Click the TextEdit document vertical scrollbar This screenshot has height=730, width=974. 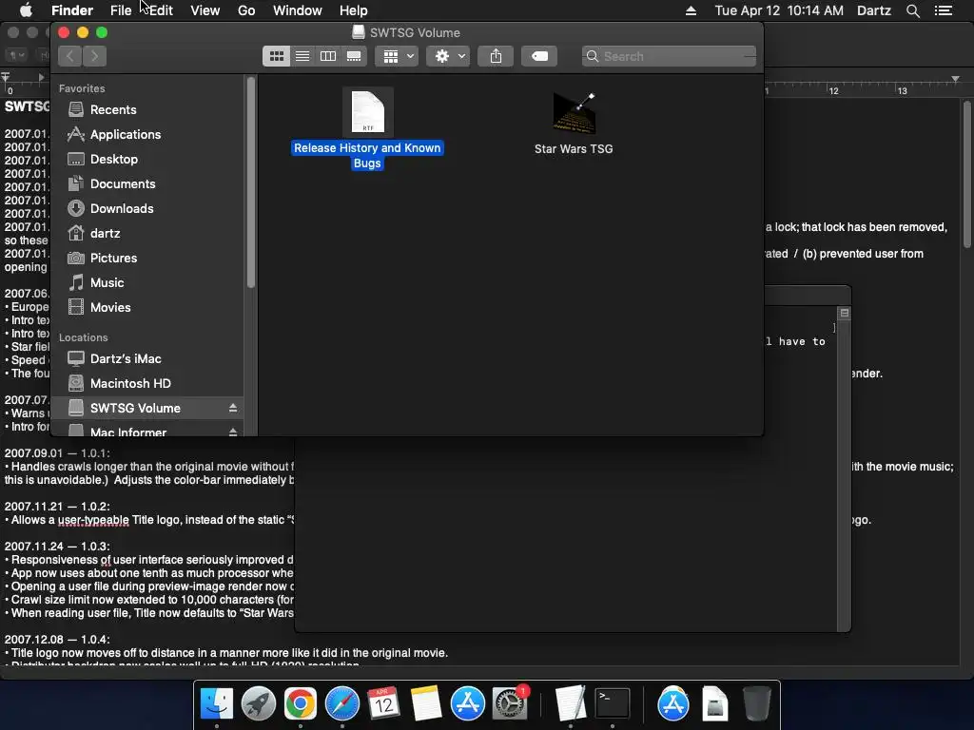[x=966, y=174]
